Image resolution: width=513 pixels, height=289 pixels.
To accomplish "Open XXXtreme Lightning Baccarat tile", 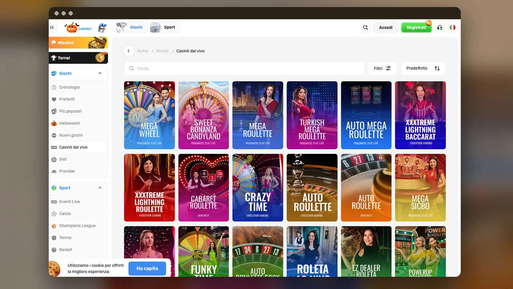I will click(420, 115).
